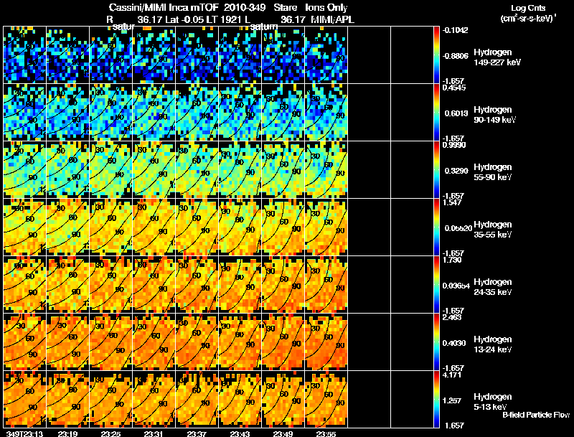Click the 1.257 scale value
Image resolution: width=574 pixels, height=437 pixels.
(x=451, y=401)
